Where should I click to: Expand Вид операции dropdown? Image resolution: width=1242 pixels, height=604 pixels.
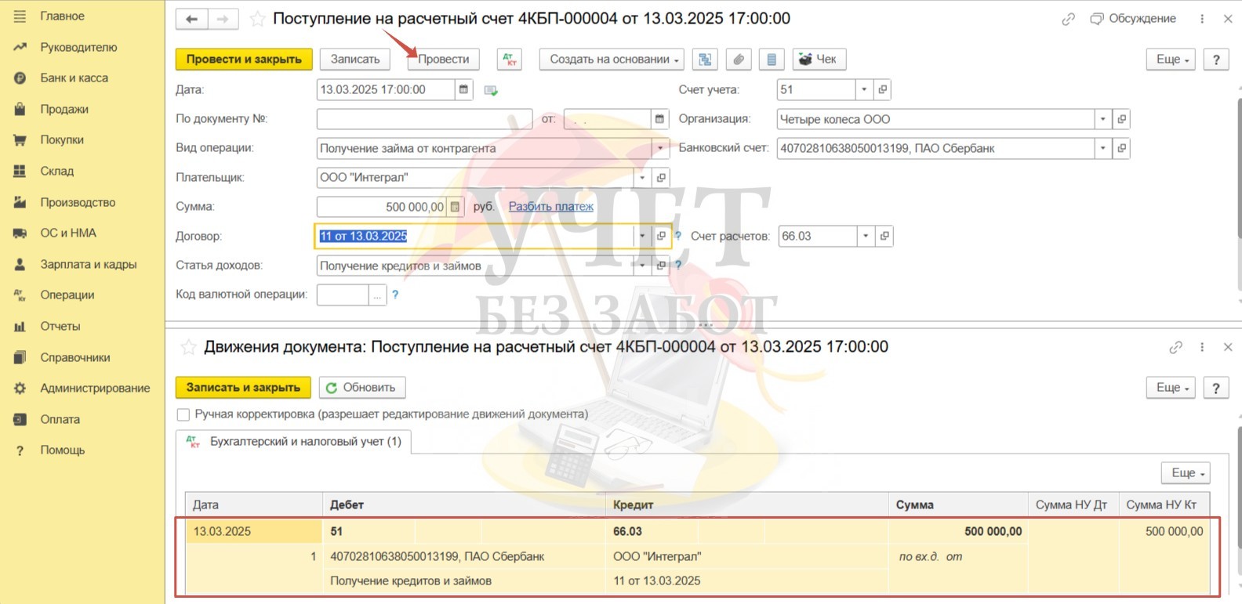point(660,148)
